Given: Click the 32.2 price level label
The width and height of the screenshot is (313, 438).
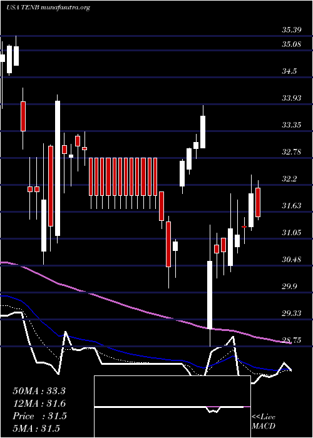Looking at the screenshot, I should 289,179.
